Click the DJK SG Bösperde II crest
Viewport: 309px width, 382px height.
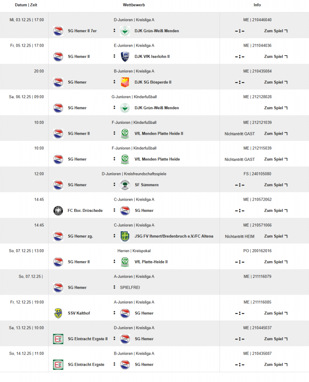click(125, 82)
